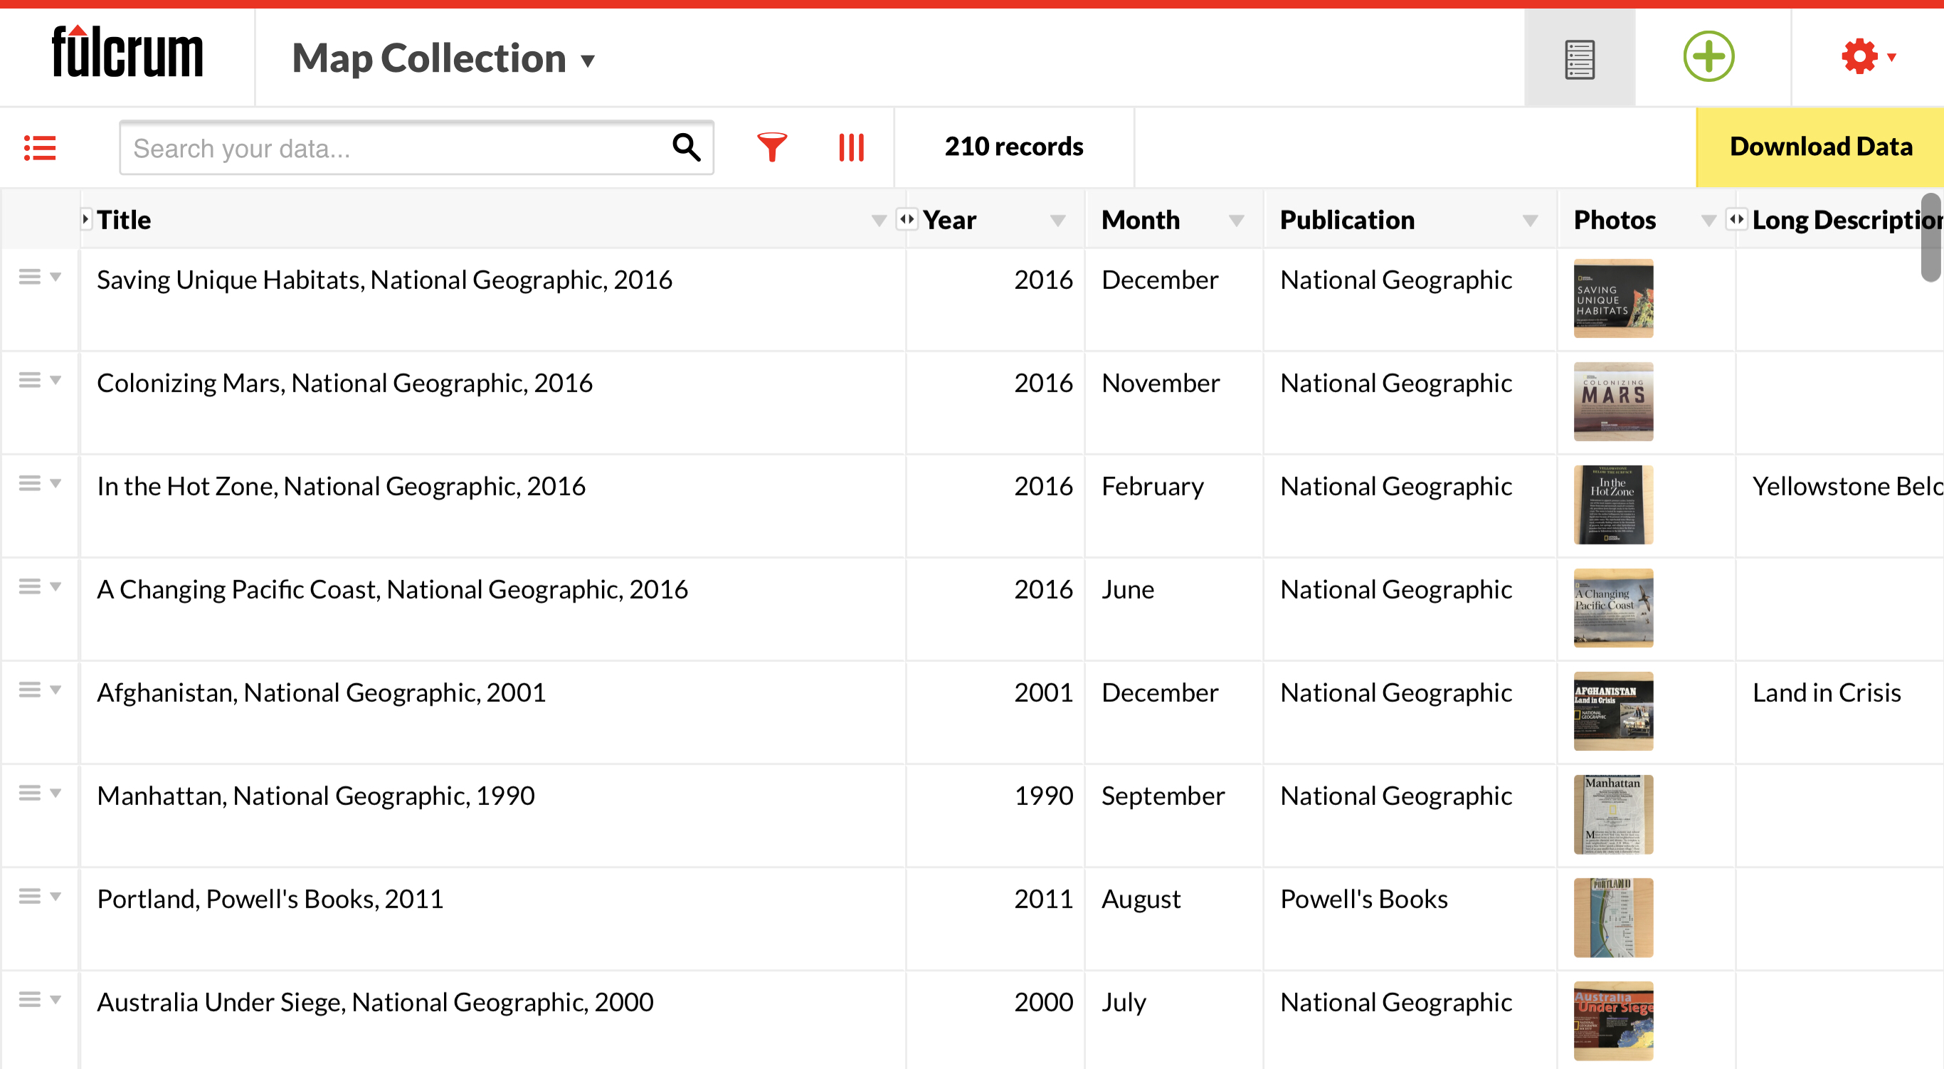
Task: Open the Title column filter arrow
Action: (878, 221)
